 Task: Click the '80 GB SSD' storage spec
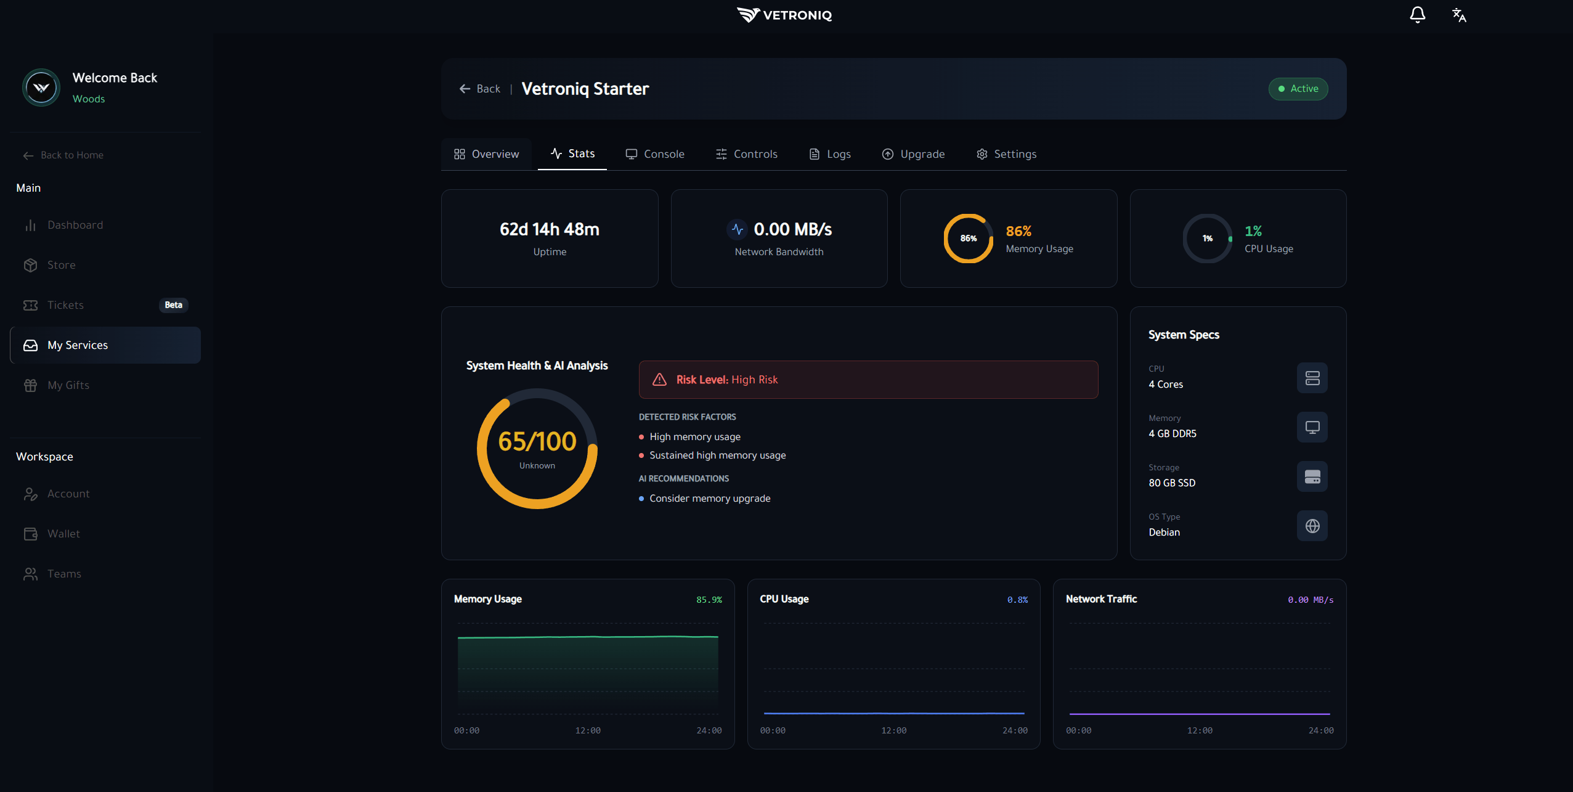(x=1172, y=483)
